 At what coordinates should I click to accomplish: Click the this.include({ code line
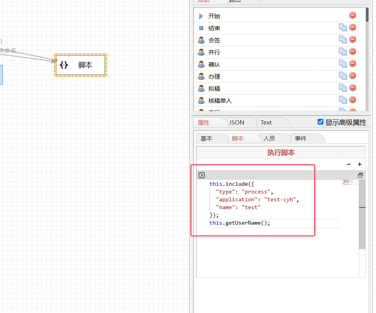tap(232, 184)
